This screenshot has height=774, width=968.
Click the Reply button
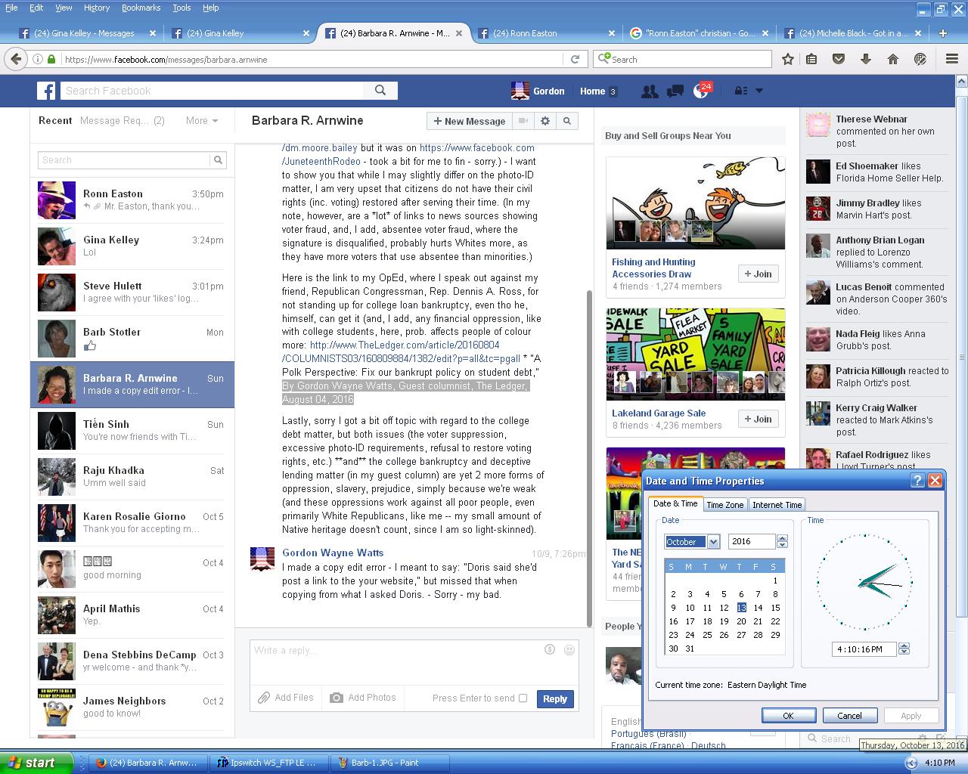pos(554,699)
